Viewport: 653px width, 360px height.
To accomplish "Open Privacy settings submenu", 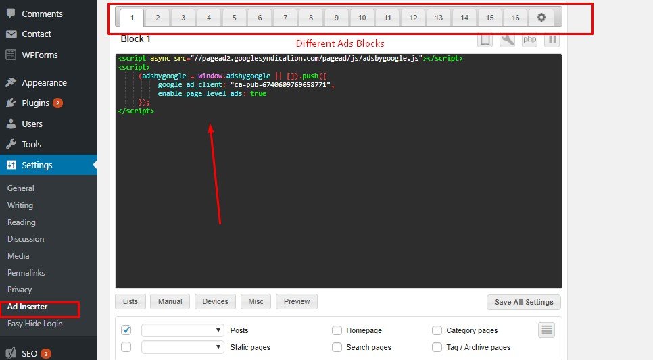I will click(x=20, y=290).
